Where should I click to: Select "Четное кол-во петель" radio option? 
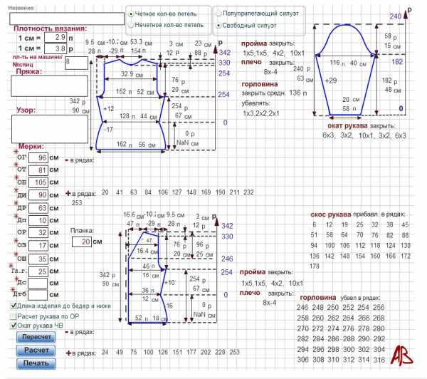coord(131,14)
